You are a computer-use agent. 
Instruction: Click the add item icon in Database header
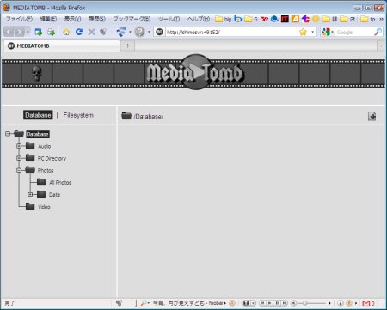(372, 116)
